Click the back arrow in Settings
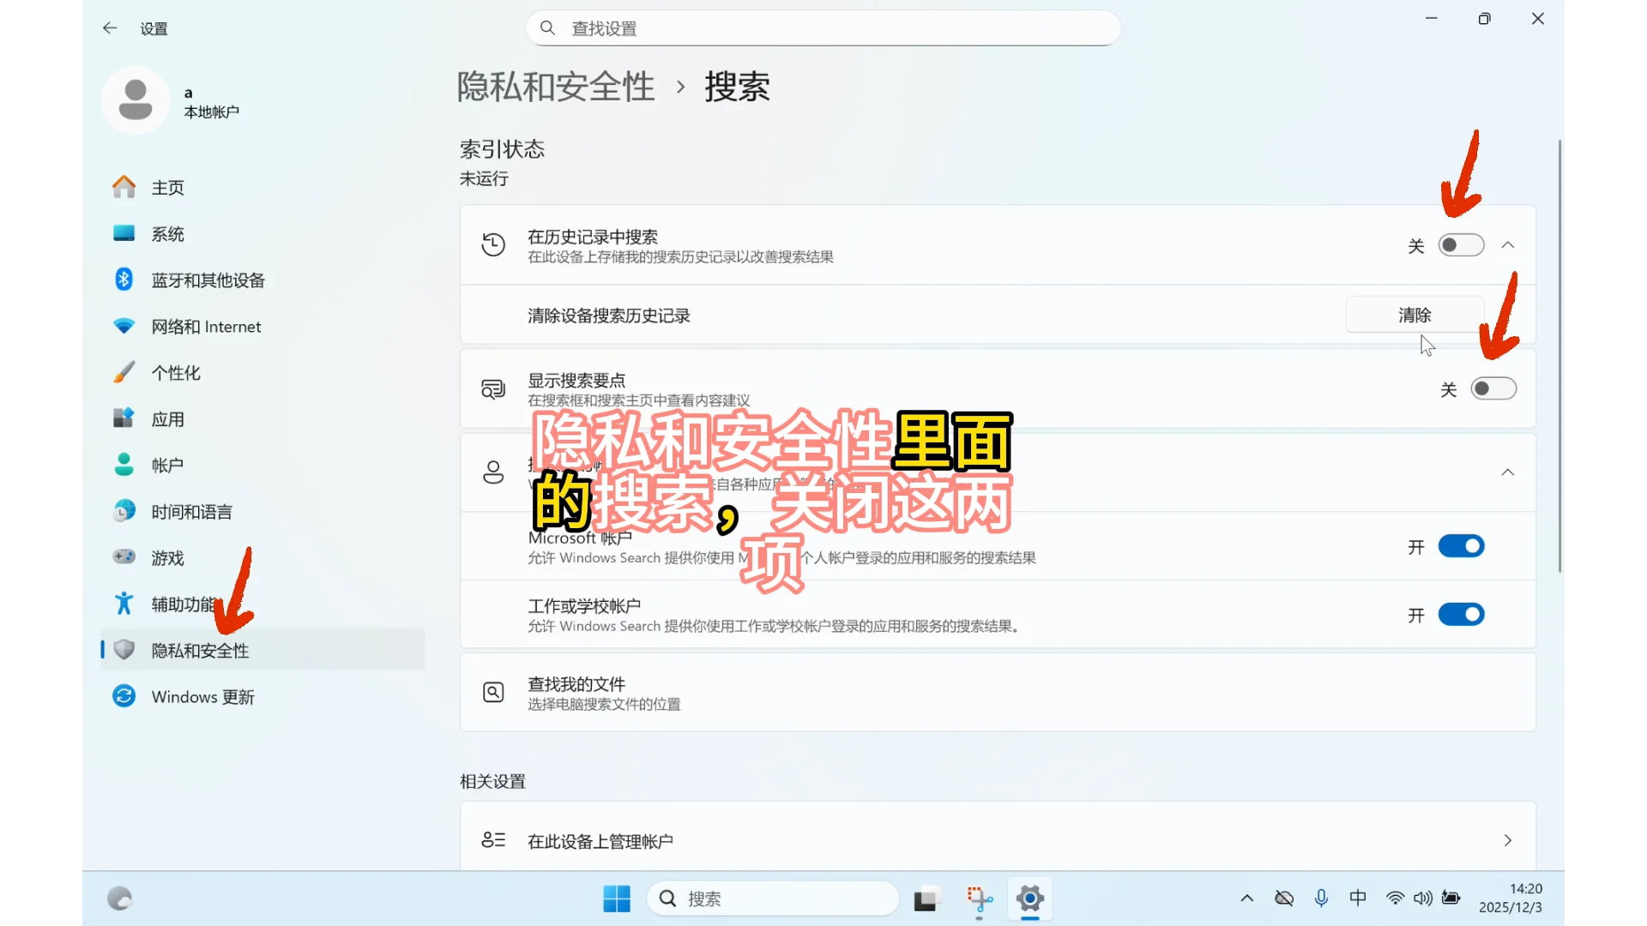Screen dimensions: 1647x926 [x=110, y=27]
